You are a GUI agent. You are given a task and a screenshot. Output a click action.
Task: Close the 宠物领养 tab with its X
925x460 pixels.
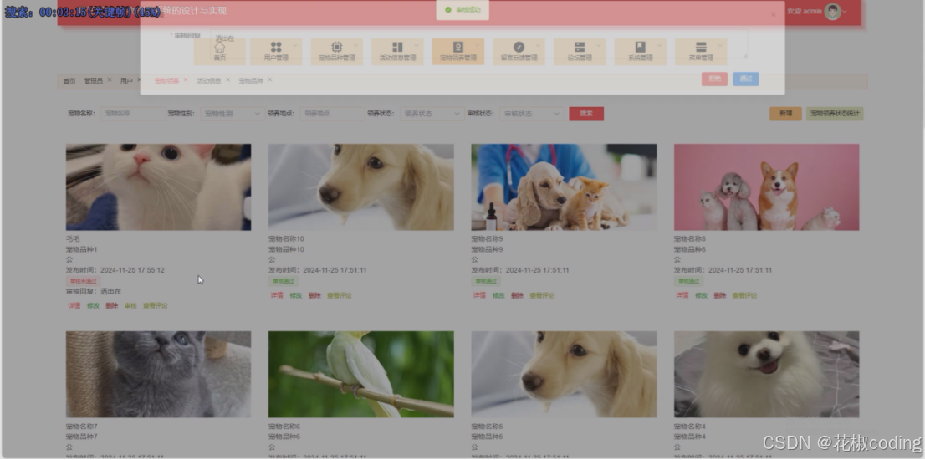[x=185, y=79]
